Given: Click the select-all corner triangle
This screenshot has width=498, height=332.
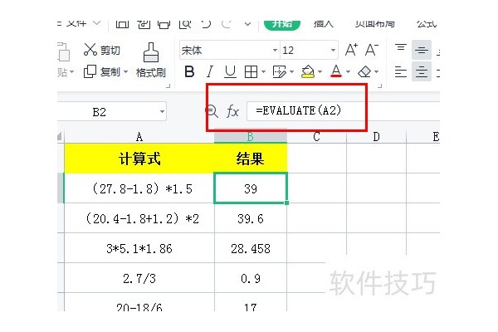Looking at the screenshot, I should coord(60,137).
